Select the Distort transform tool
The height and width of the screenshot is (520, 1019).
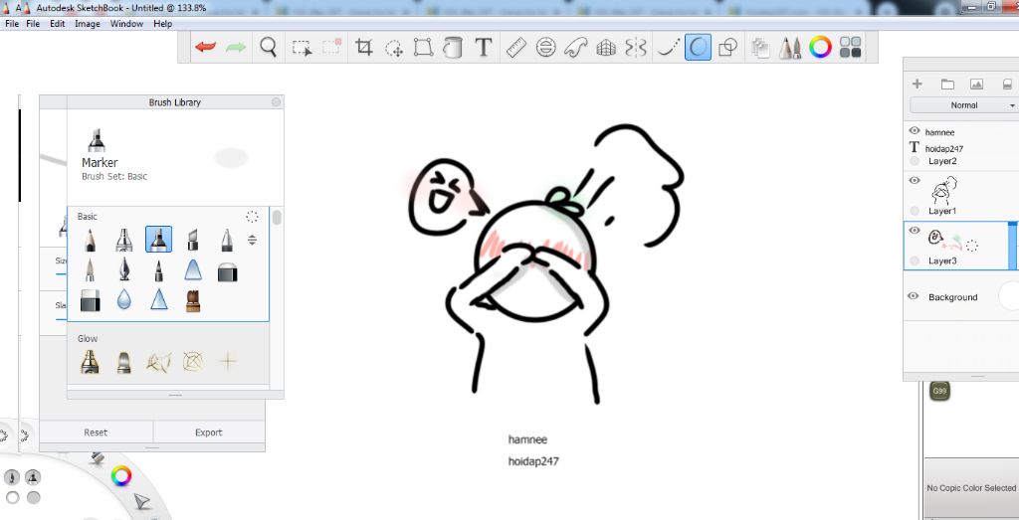423,48
